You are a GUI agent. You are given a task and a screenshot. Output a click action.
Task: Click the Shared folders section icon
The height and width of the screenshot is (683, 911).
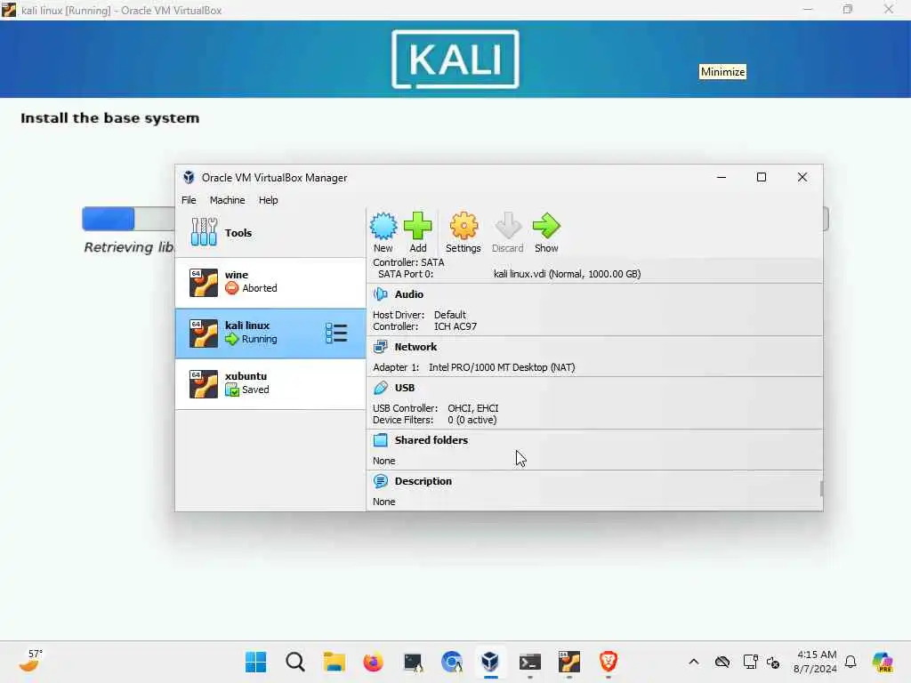coord(381,440)
